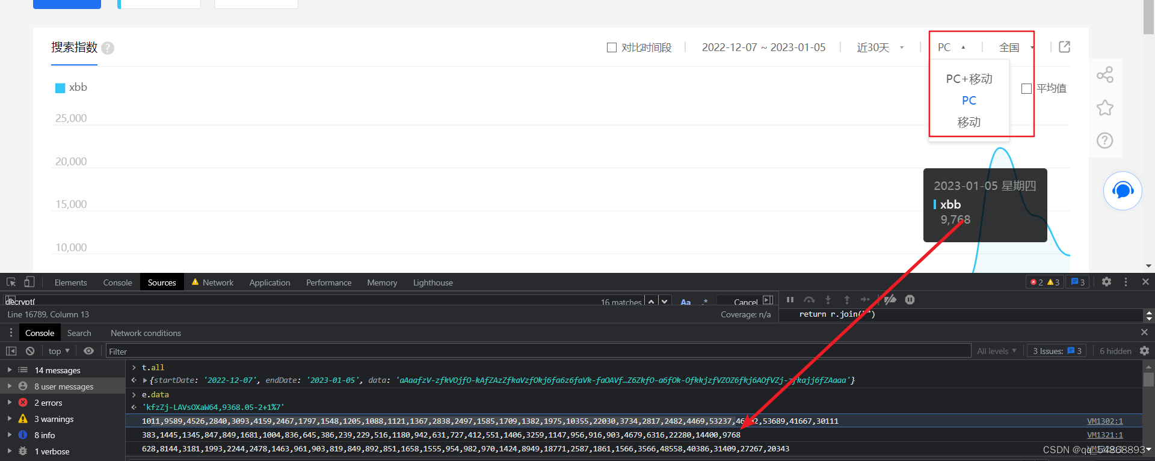
Task: Click the share icon on right sidebar
Action: coord(1105,75)
